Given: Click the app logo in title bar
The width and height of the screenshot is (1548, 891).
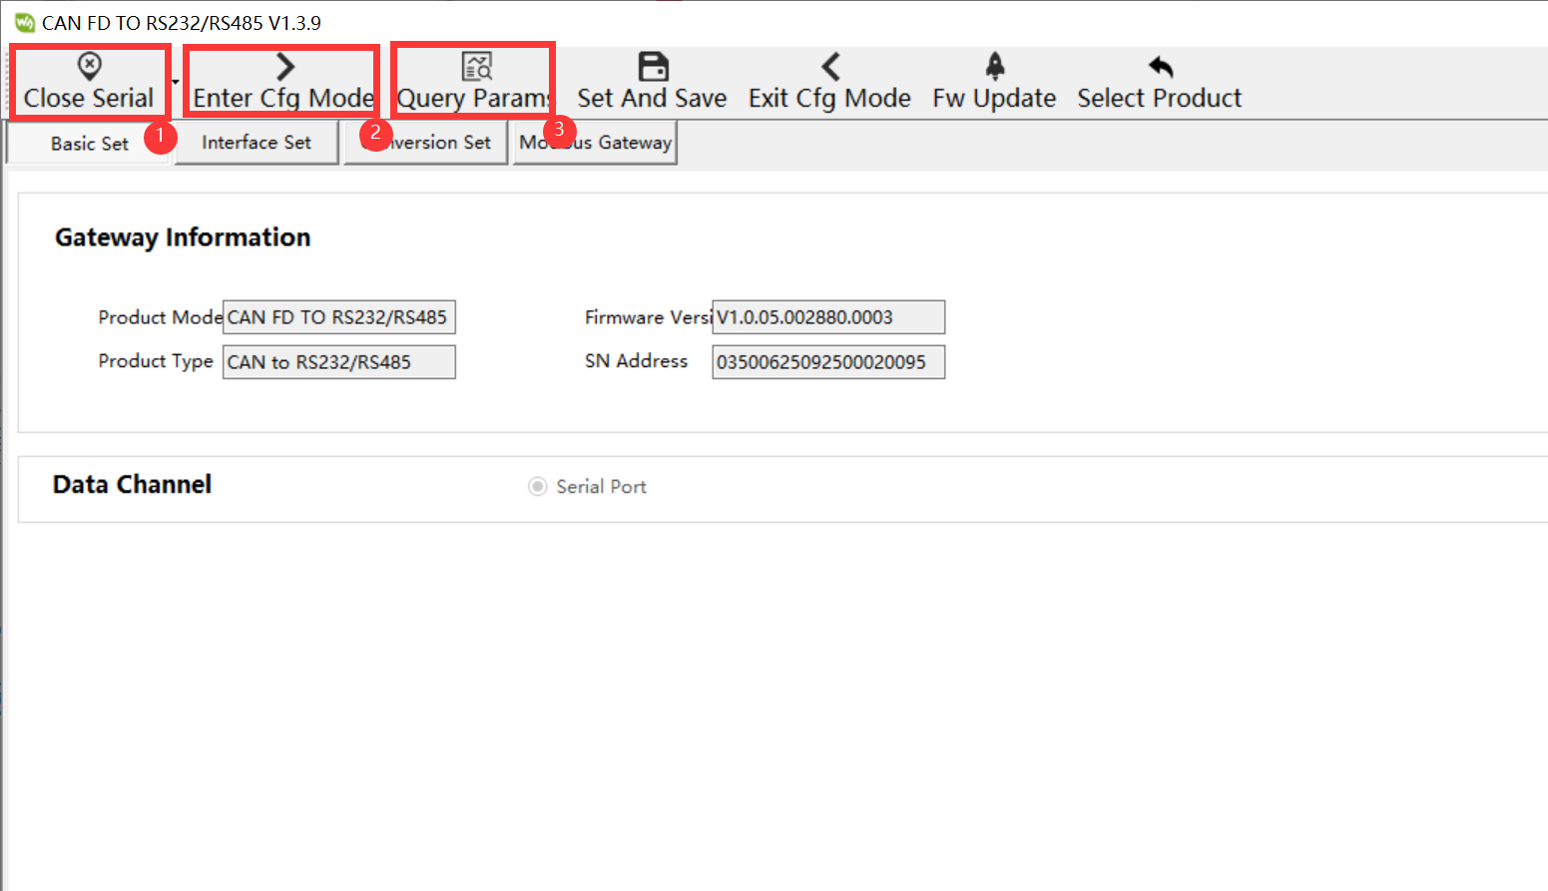Looking at the screenshot, I should click(x=25, y=23).
